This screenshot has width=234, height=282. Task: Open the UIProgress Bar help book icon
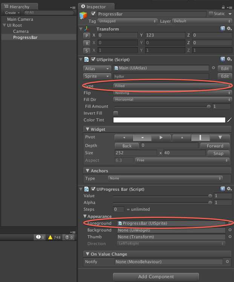pyautogui.click(x=222, y=189)
